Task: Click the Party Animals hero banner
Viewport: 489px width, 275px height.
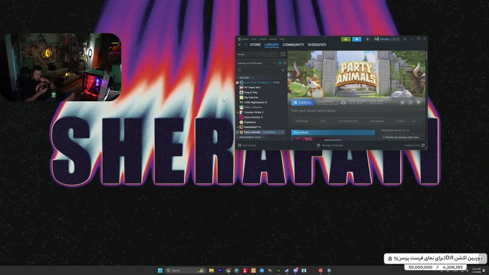Action: pyautogui.click(x=356, y=74)
